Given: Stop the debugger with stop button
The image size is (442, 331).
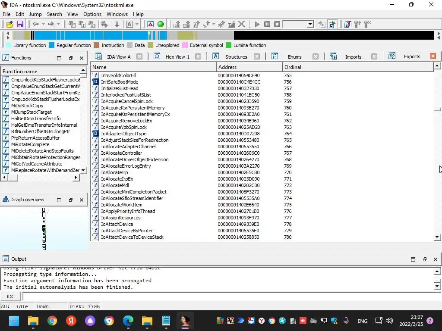Looking at the screenshot, I should point(277,24).
